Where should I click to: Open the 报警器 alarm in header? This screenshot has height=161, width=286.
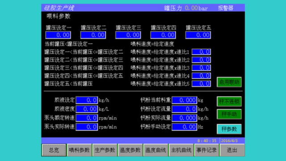click(226, 8)
